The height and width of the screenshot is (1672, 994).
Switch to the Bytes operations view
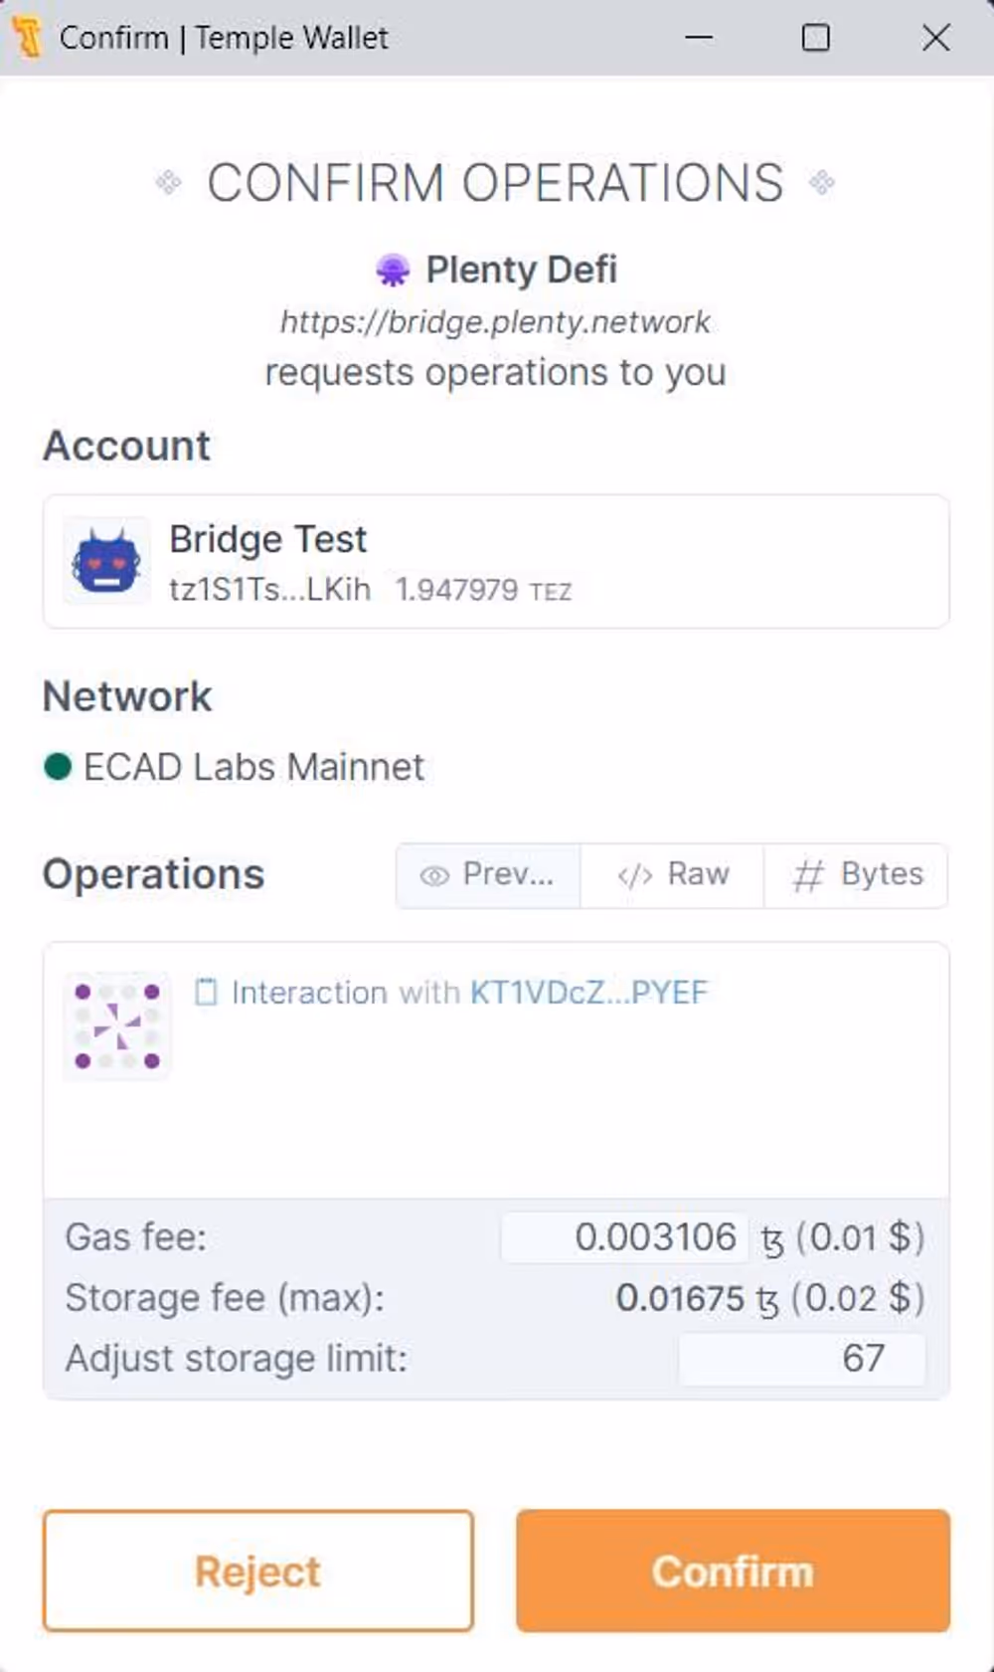(856, 875)
